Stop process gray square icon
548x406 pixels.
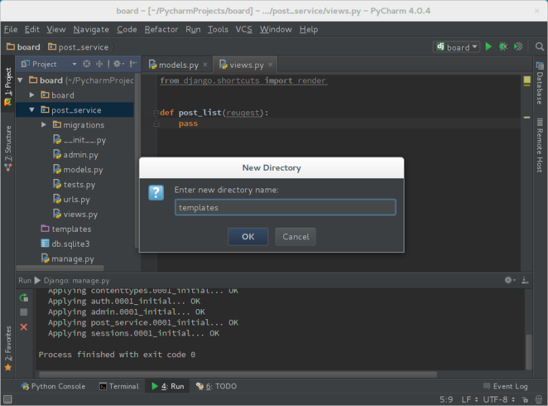(24, 312)
